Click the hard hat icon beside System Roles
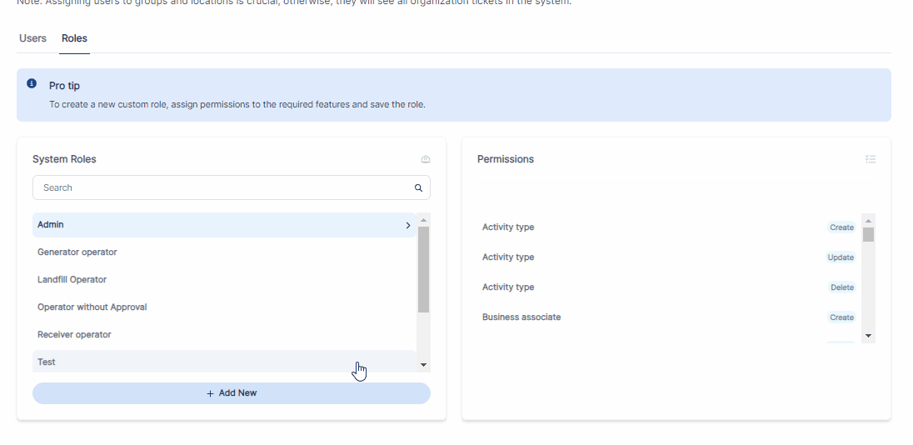Screen dimensions: 913x445 coord(426,159)
